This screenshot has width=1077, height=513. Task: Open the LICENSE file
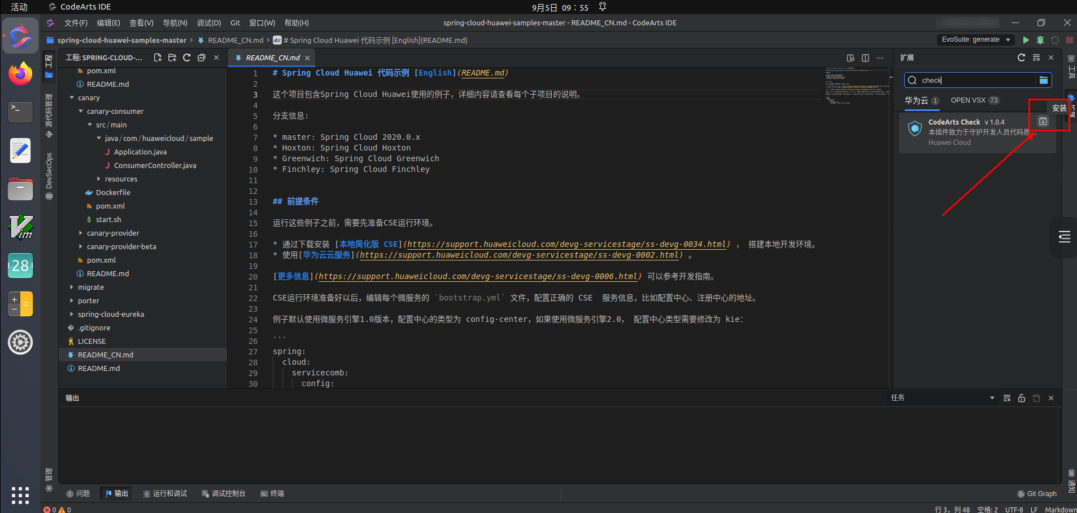coord(91,342)
